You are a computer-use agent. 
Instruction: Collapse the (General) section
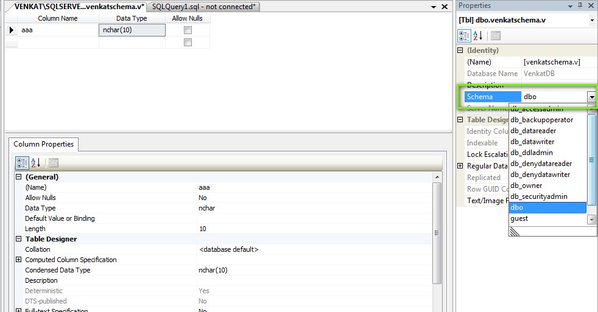pos(18,177)
